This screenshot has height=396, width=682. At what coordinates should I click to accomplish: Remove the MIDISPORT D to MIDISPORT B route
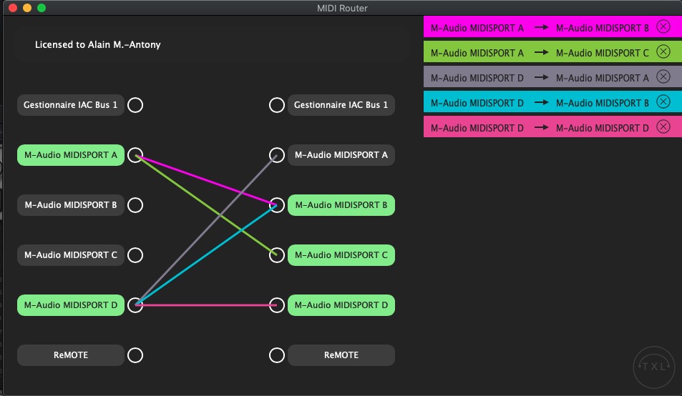(x=663, y=102)
